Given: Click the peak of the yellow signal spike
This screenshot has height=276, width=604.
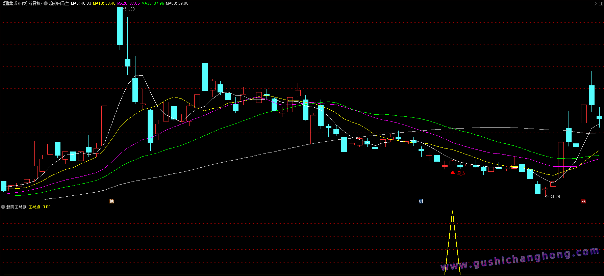Looking at the screenshot, I should [x=452, y=211].
